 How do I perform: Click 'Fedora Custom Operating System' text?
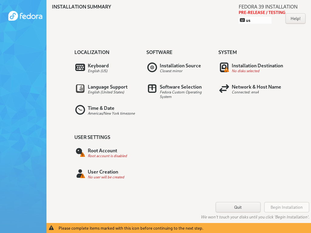181,94
